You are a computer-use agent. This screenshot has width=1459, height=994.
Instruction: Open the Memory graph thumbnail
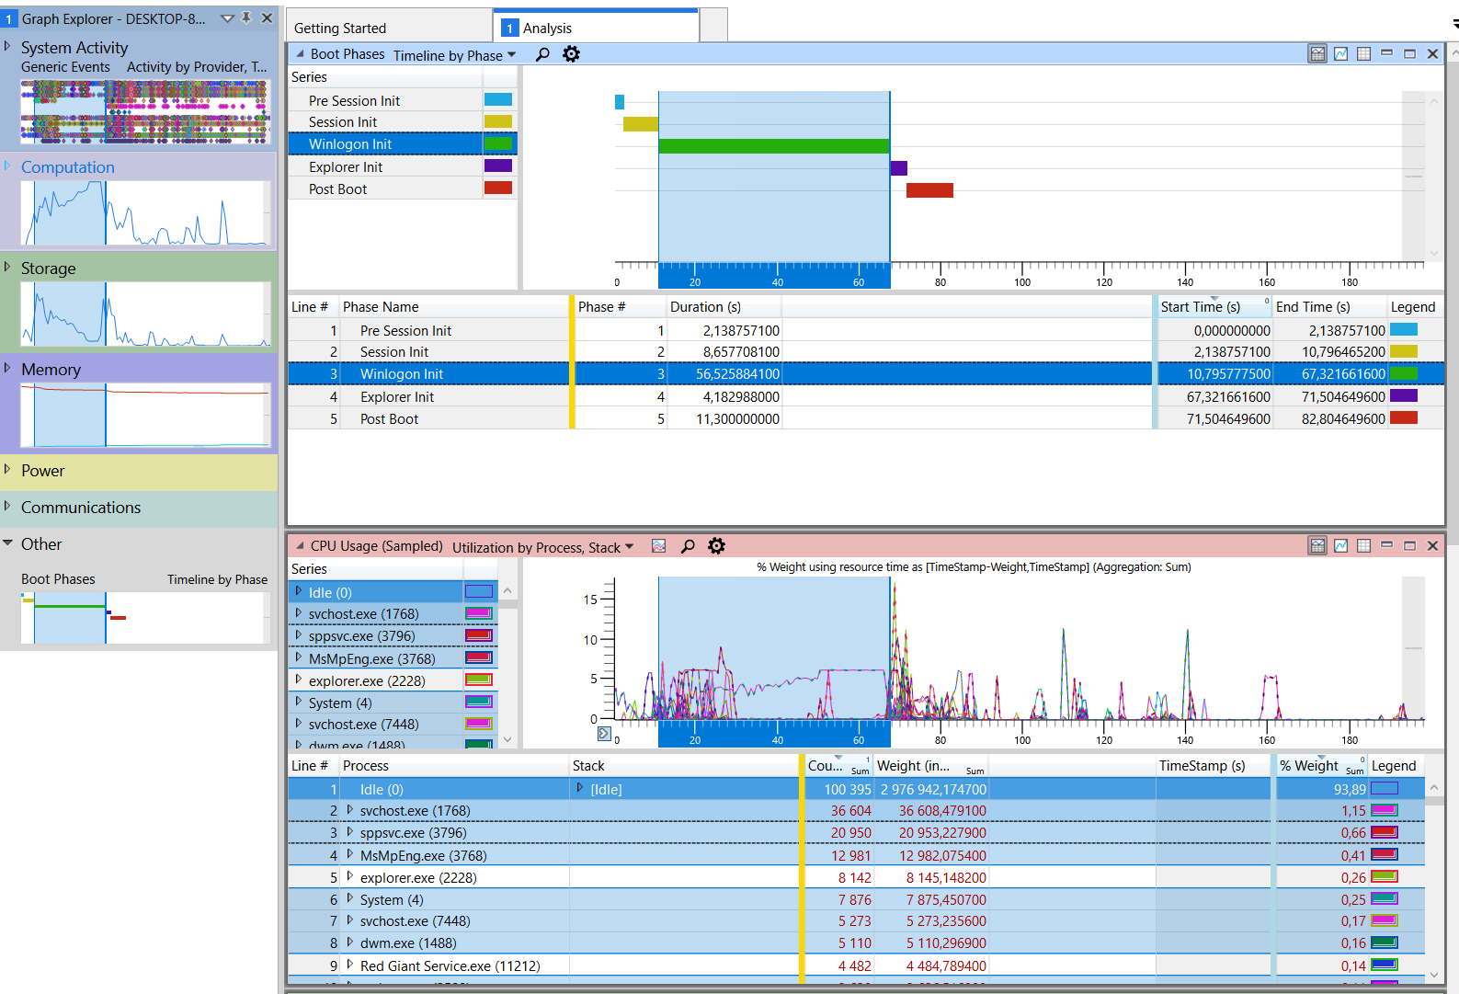145,415
